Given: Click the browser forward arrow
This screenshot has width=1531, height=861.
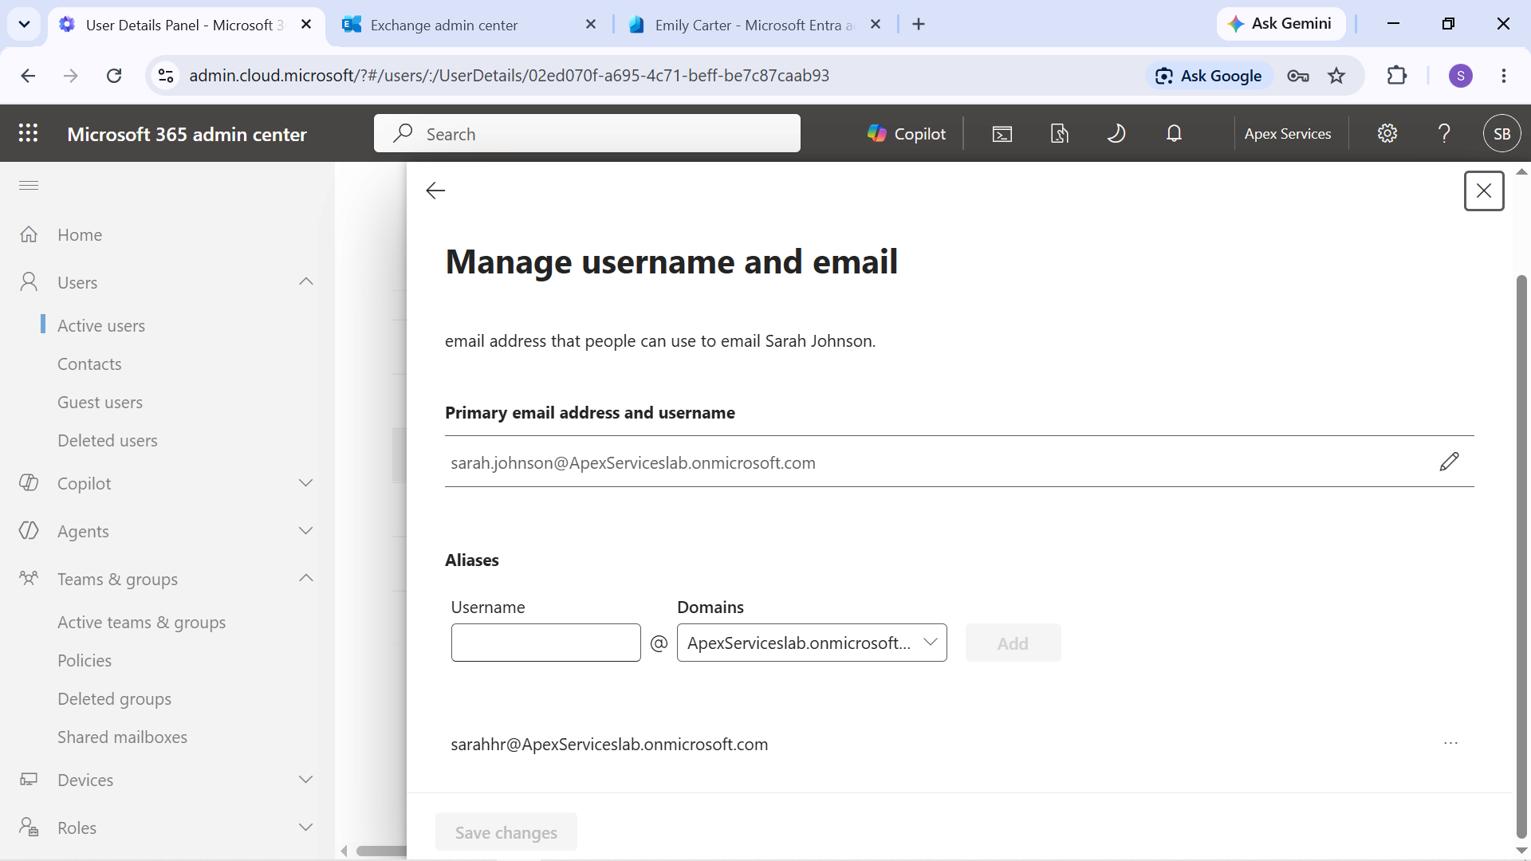Looking at the screenshot, I should click(x=71, y=76).
